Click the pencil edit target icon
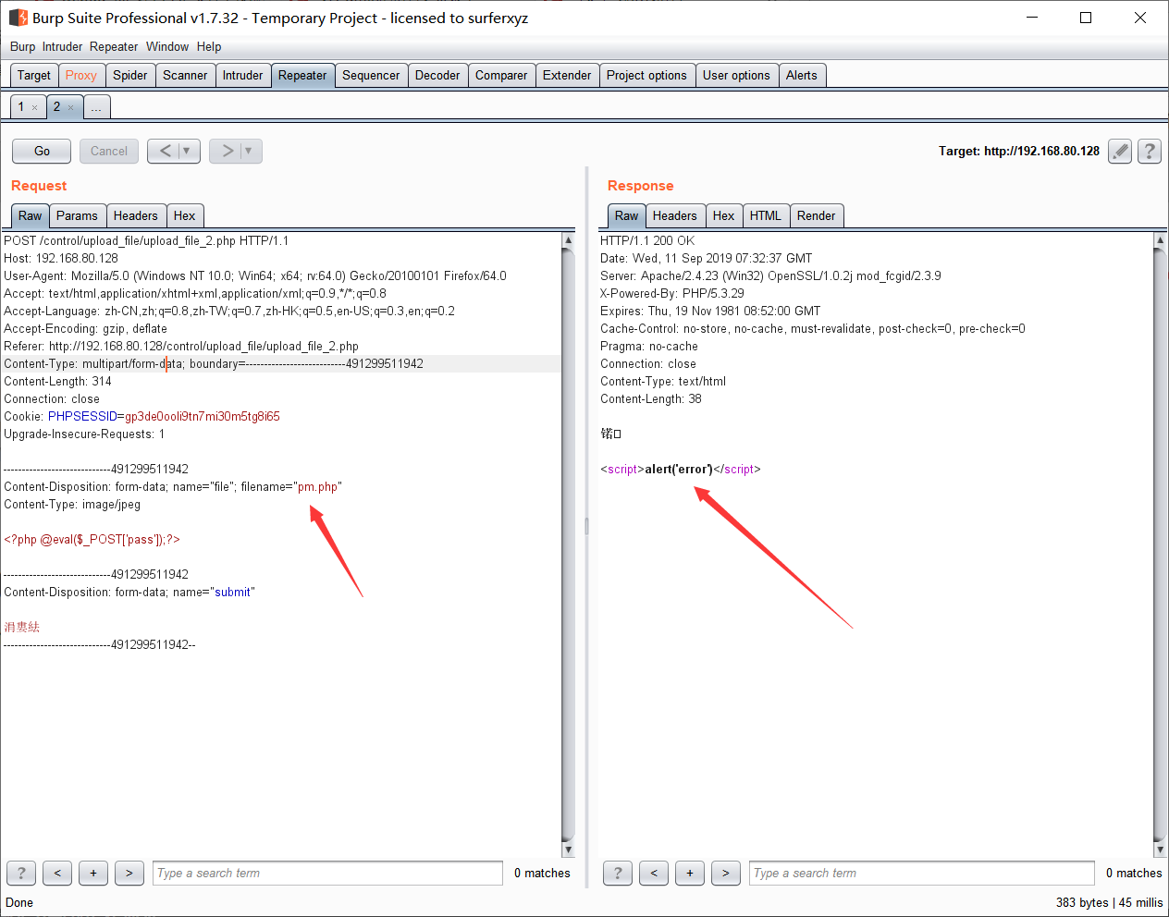Image resolution: width=1169 pixels, height=917 pixels. [1120, 151]
